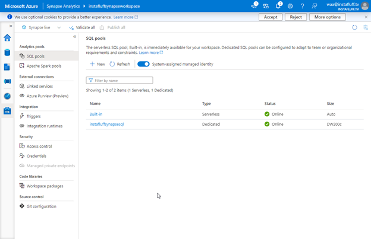Open the Data hub database icon

click(x=7, y=52)
